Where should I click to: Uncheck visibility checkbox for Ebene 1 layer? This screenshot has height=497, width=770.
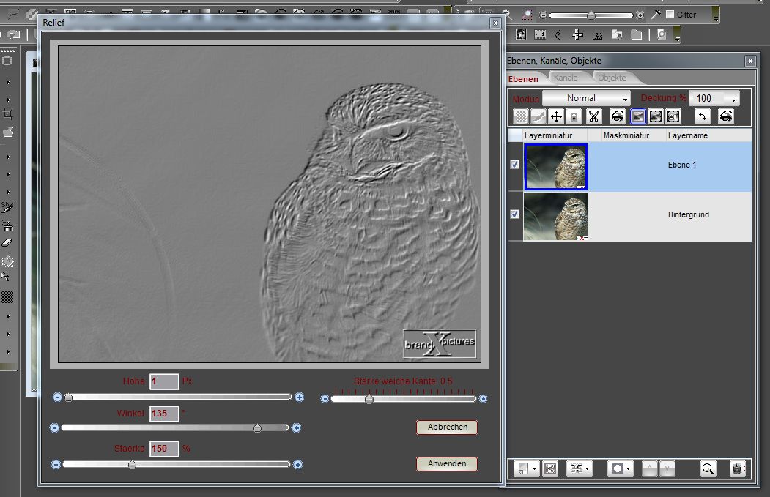pyautogui.click(x=514, y=165)
